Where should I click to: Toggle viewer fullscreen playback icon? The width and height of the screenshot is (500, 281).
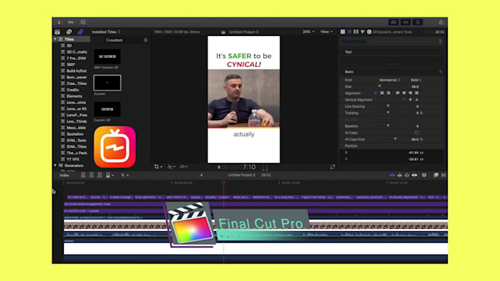pos(332,167)
